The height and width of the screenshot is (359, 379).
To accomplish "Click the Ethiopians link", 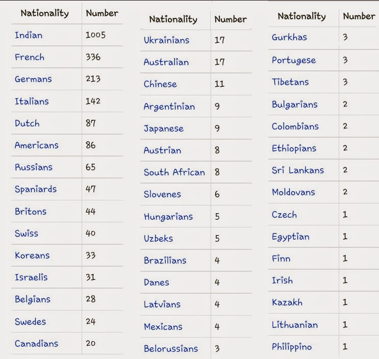I will click(x=294, y=148).
